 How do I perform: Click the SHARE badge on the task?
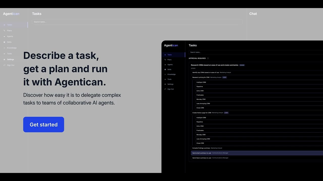click(x=242, y=65)
